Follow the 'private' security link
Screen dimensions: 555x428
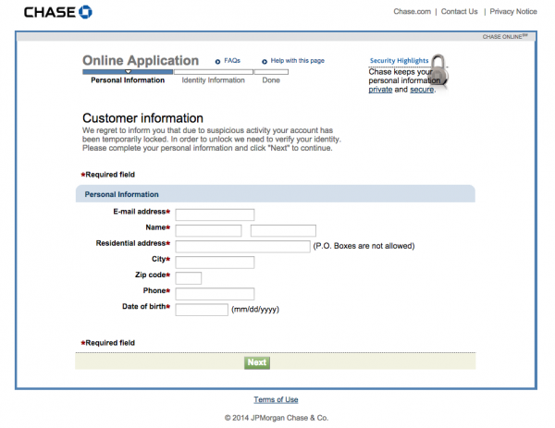tap(380, 90)
